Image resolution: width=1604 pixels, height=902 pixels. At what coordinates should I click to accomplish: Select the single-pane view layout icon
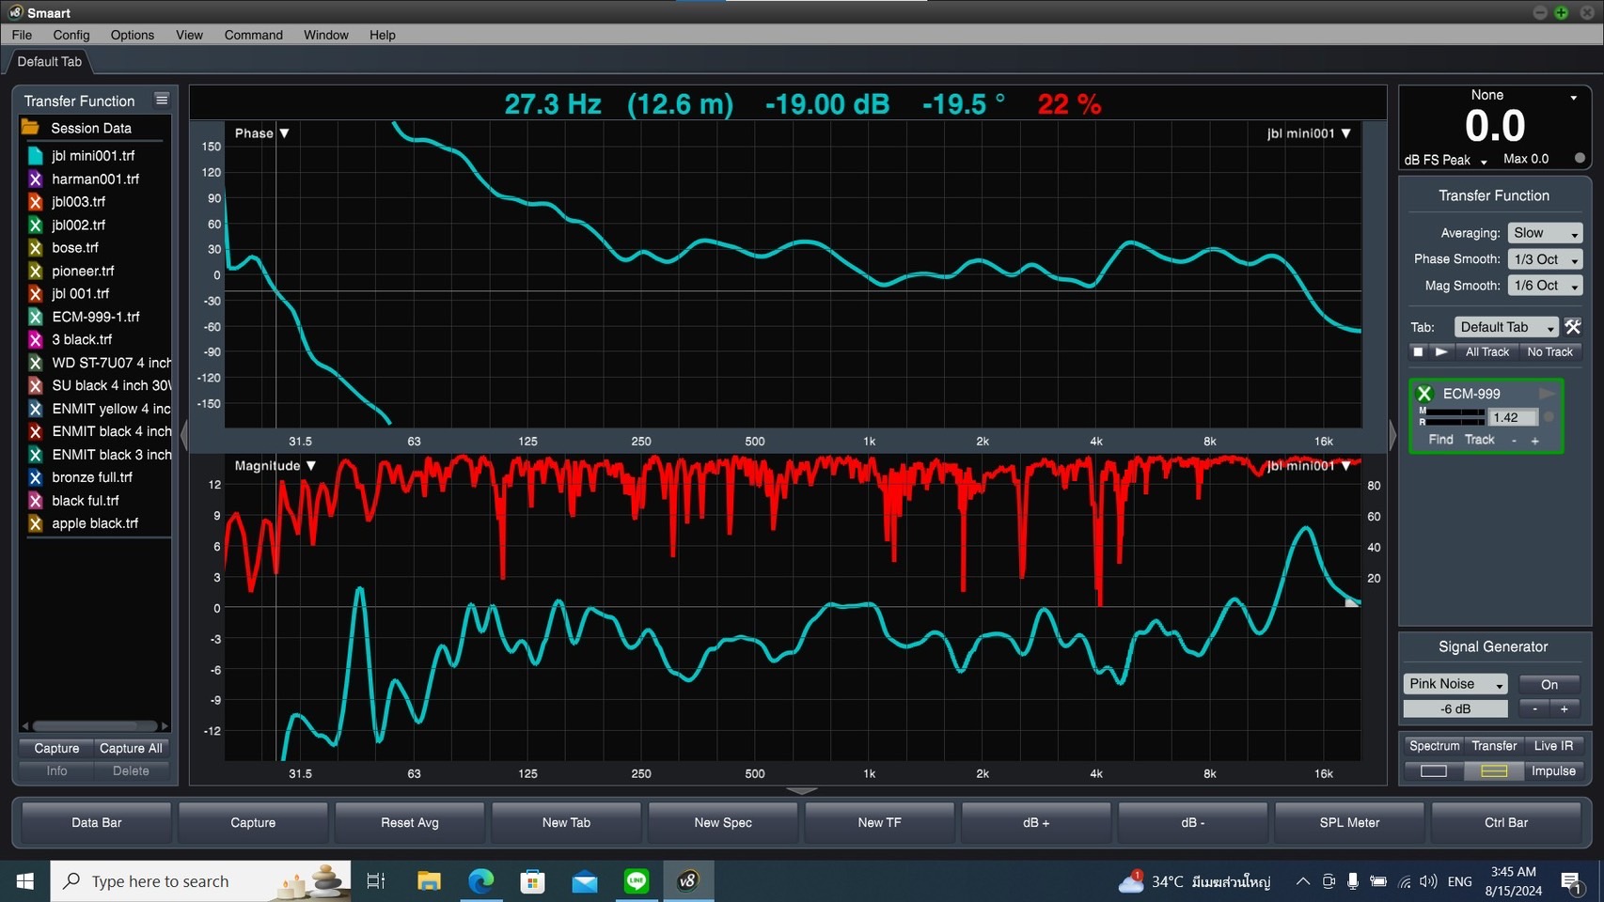pyautogui.click(x=1433, y=771)
